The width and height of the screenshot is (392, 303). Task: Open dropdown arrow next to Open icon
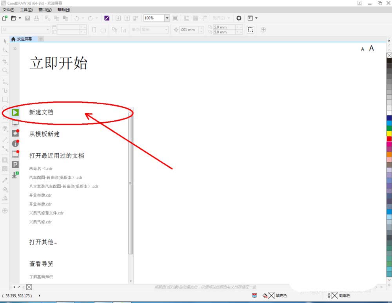[20, 18]
